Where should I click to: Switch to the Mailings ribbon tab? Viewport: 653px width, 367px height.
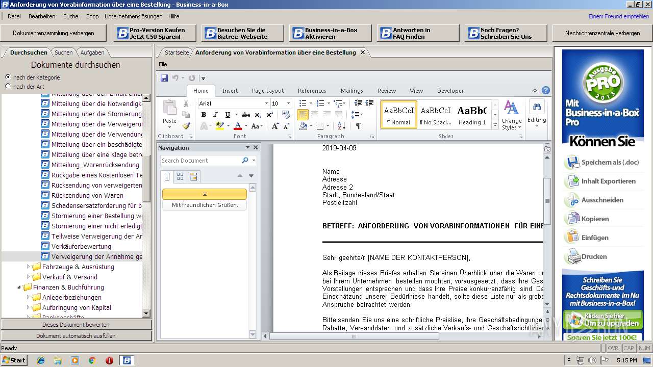click(352, 91)
